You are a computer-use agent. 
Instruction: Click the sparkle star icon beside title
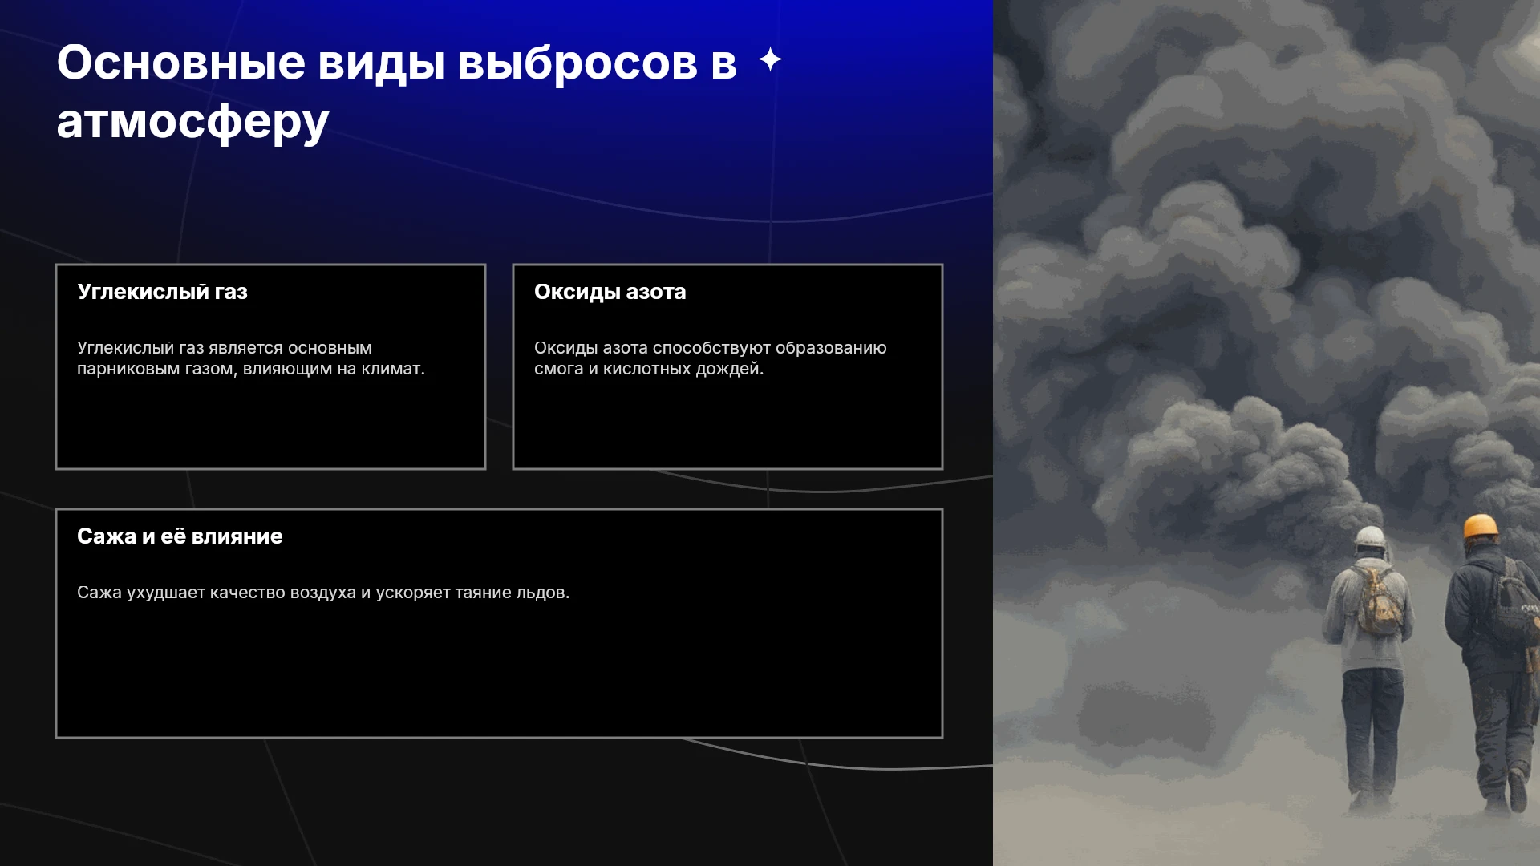pos(770,59)
